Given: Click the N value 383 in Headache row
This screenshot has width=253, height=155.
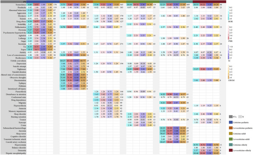Looking at the screenshot, I should (121, 7).
